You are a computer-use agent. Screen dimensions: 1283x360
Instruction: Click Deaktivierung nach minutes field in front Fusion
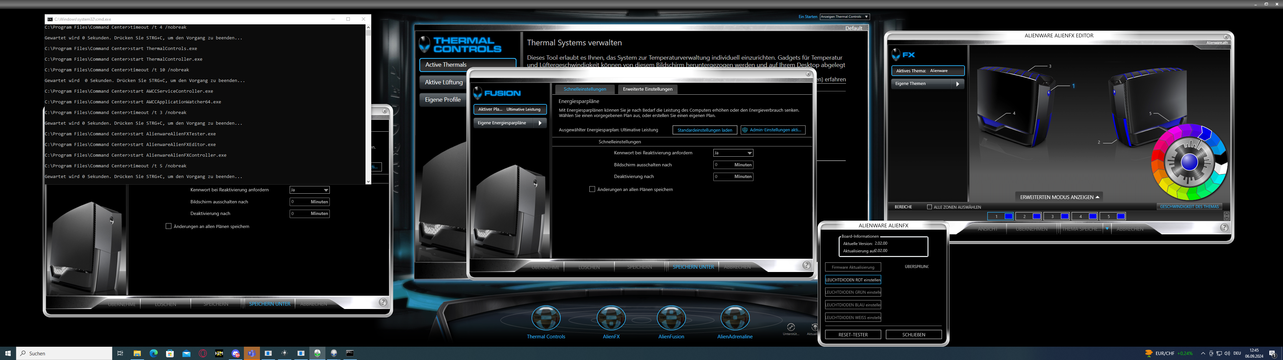[x=733, y=177]
